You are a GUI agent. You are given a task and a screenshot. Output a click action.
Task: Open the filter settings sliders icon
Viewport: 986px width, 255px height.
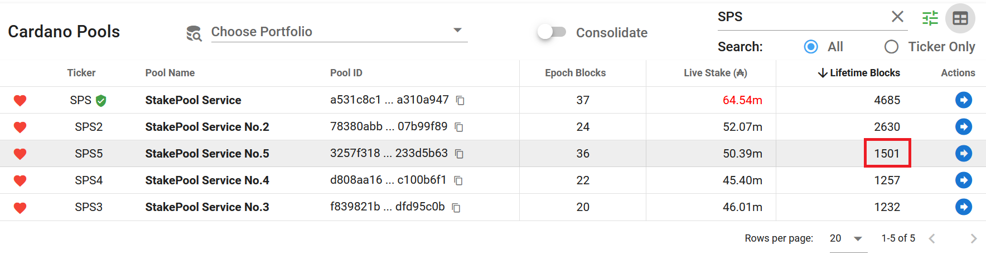(930, 18)
